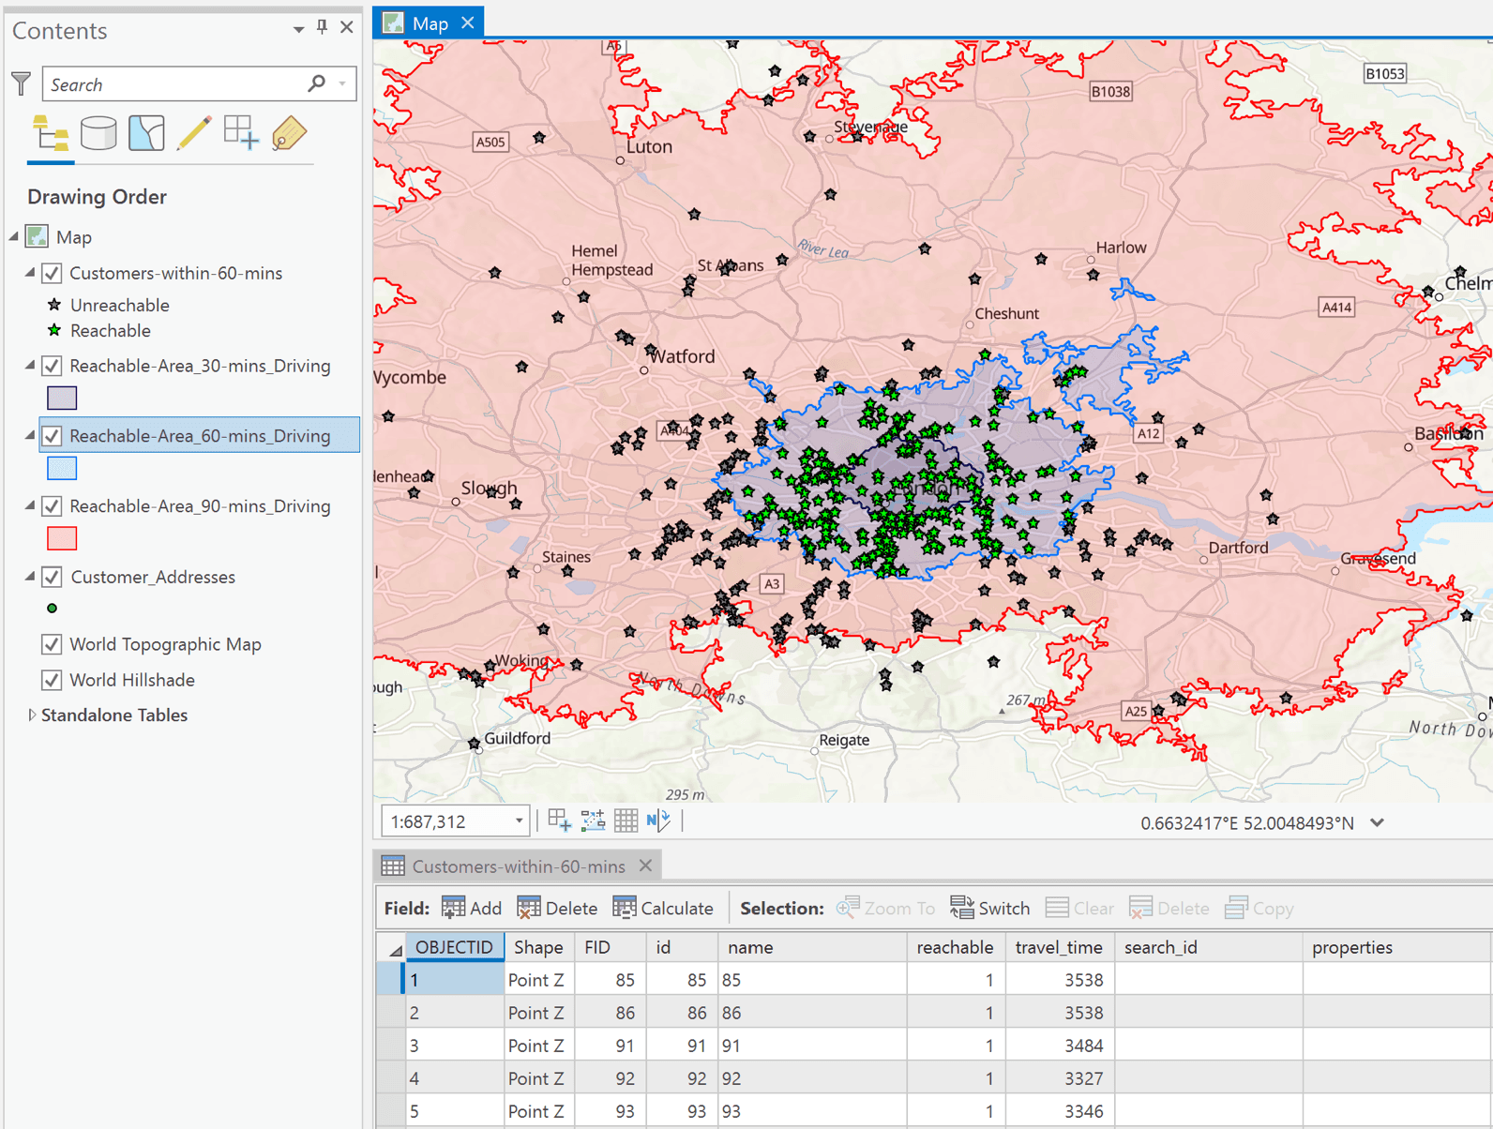Screen dimensions: 1493x1129
Task: Switch to List By Selection view
Action: pos(146,134)
